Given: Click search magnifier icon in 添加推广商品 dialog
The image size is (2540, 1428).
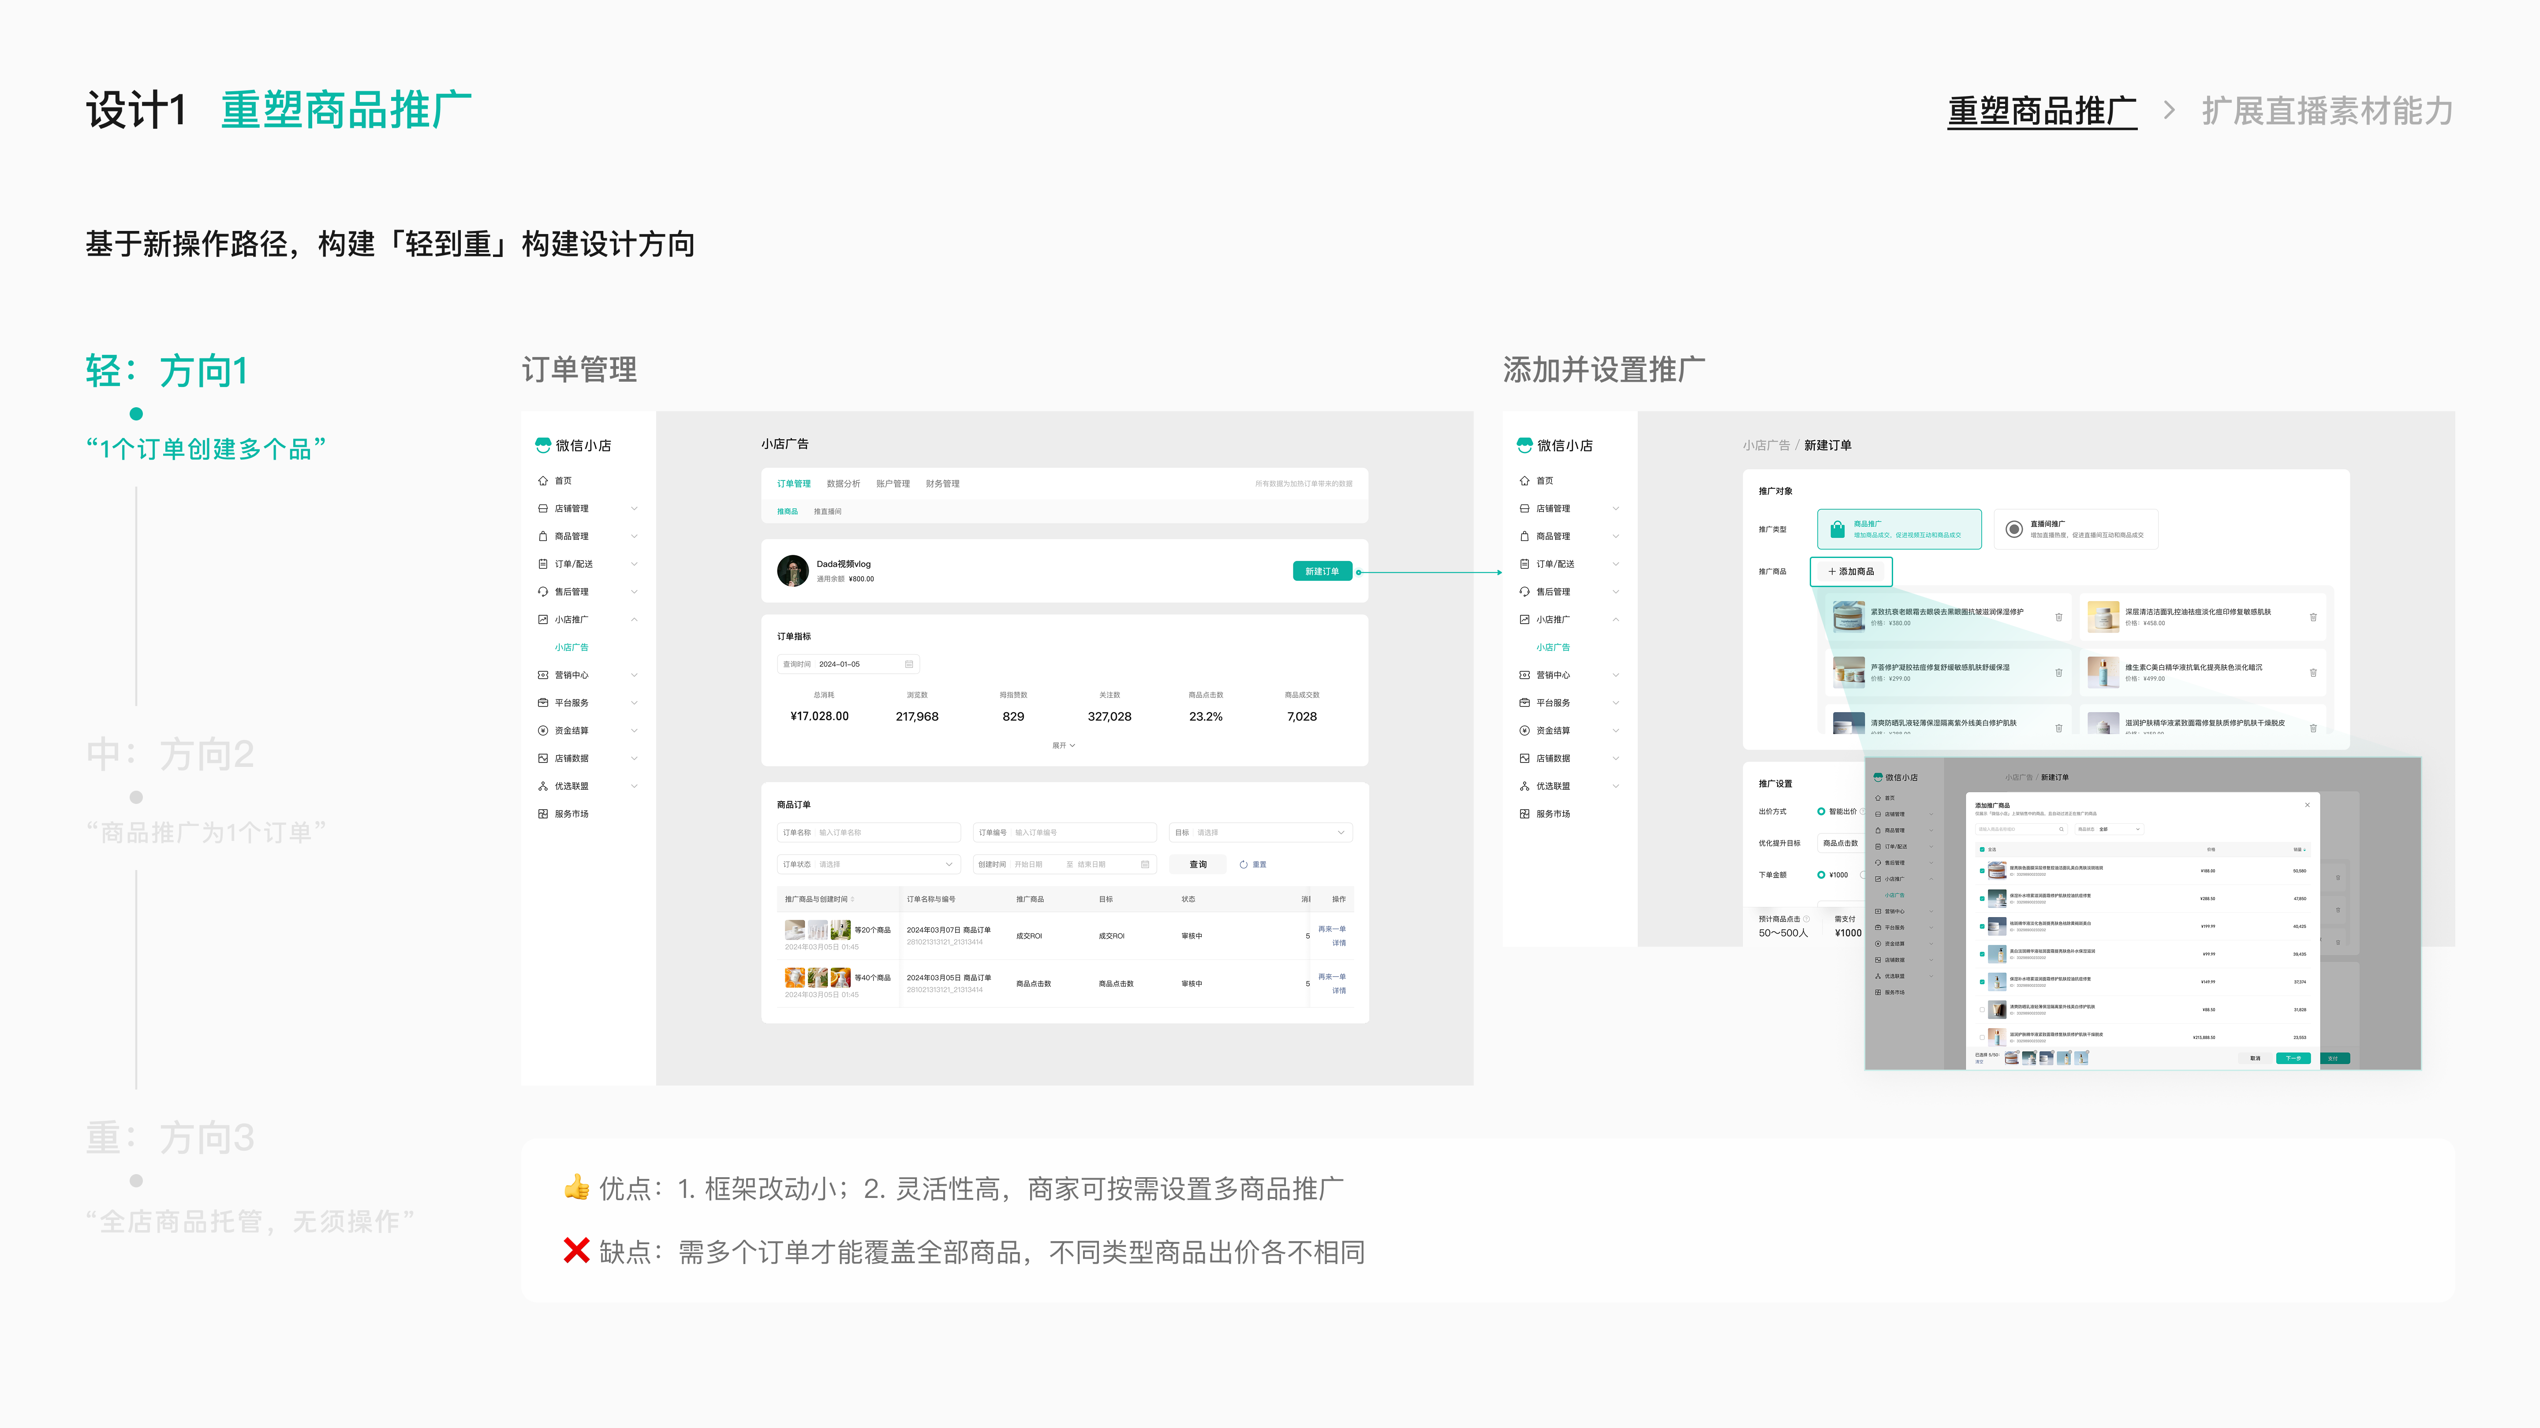Looking at the screenshot, I should [2062, 830].
